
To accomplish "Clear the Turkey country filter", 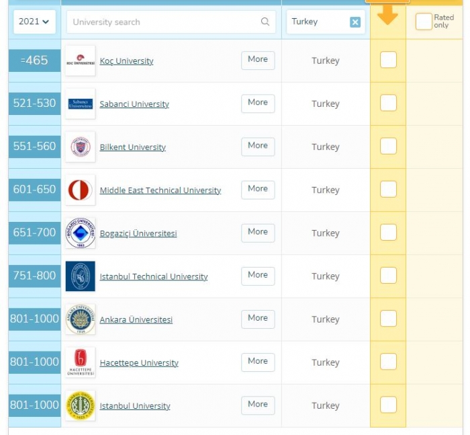I will click(x=355, y=22).
